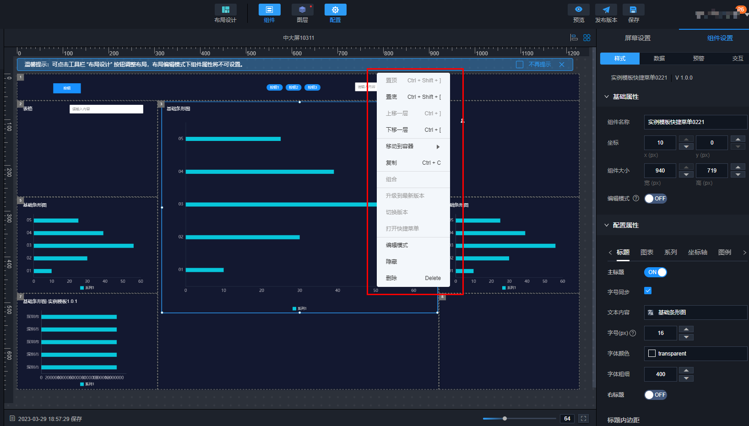Decrease x coordinate with down stepper
This screenshot has height=426, width=749.
pos(686,146)
